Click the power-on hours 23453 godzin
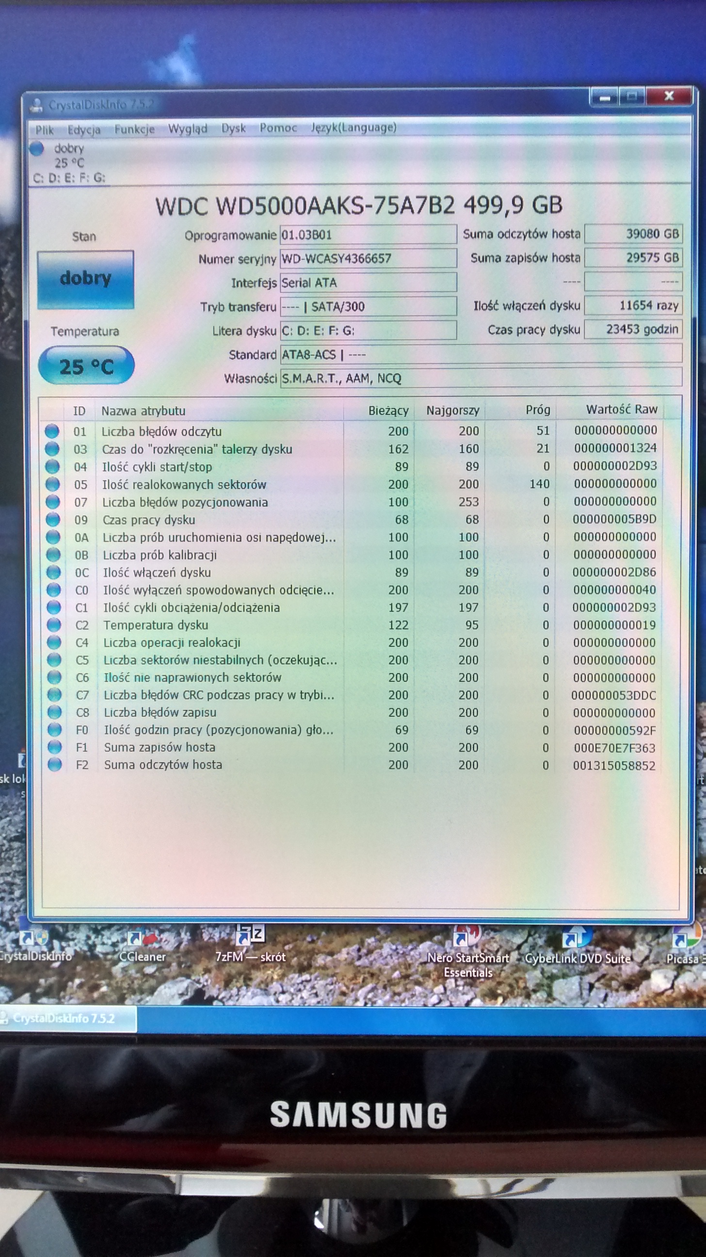 click(633, 329)
